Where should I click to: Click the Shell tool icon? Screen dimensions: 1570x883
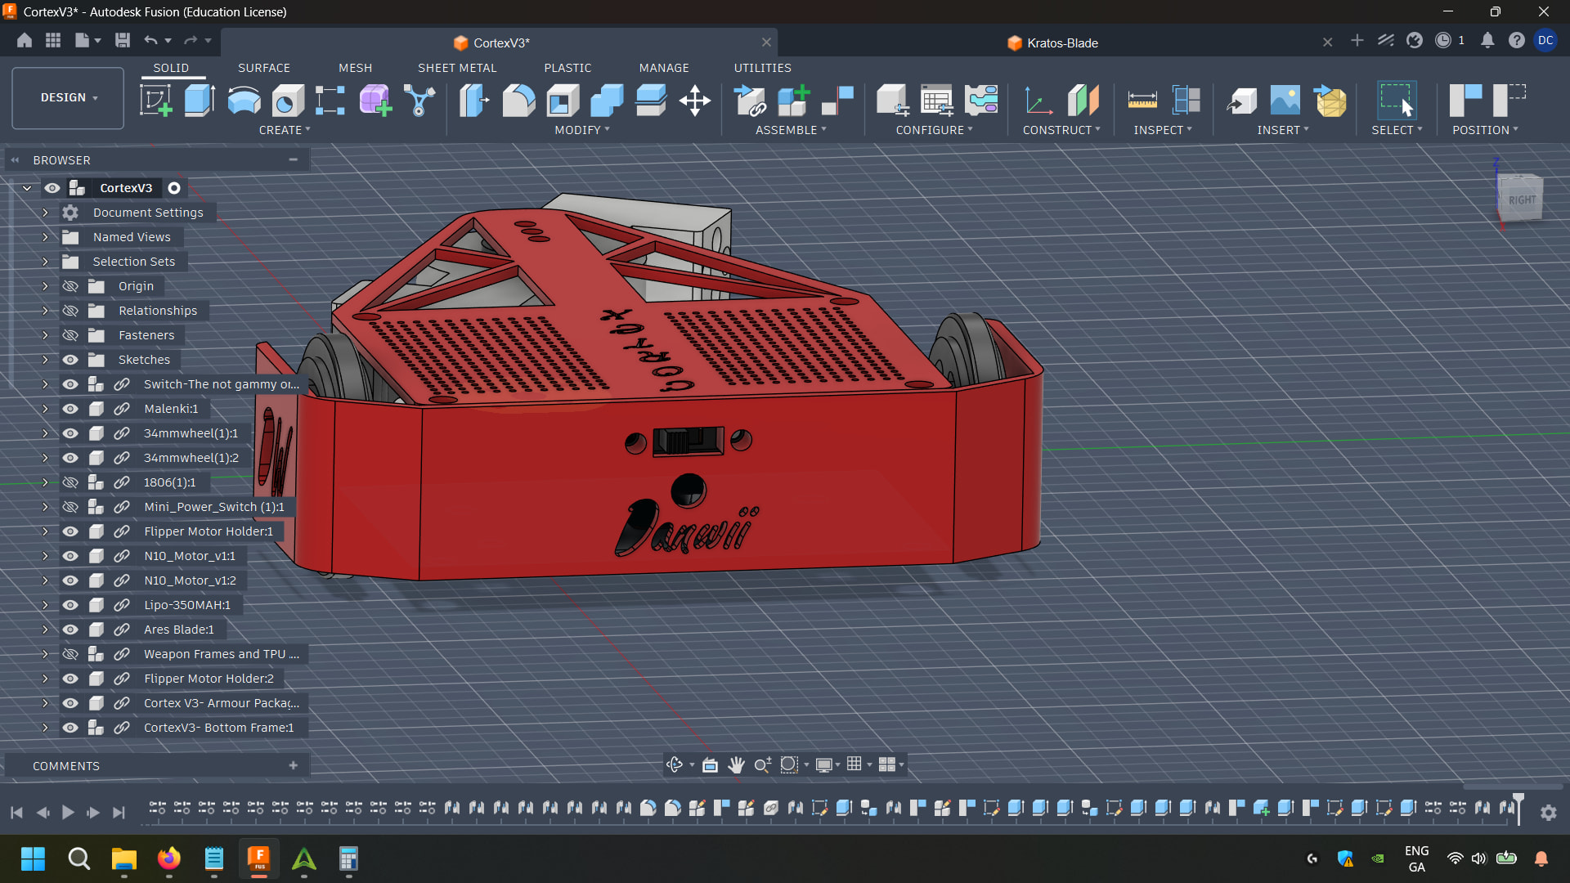563,101
